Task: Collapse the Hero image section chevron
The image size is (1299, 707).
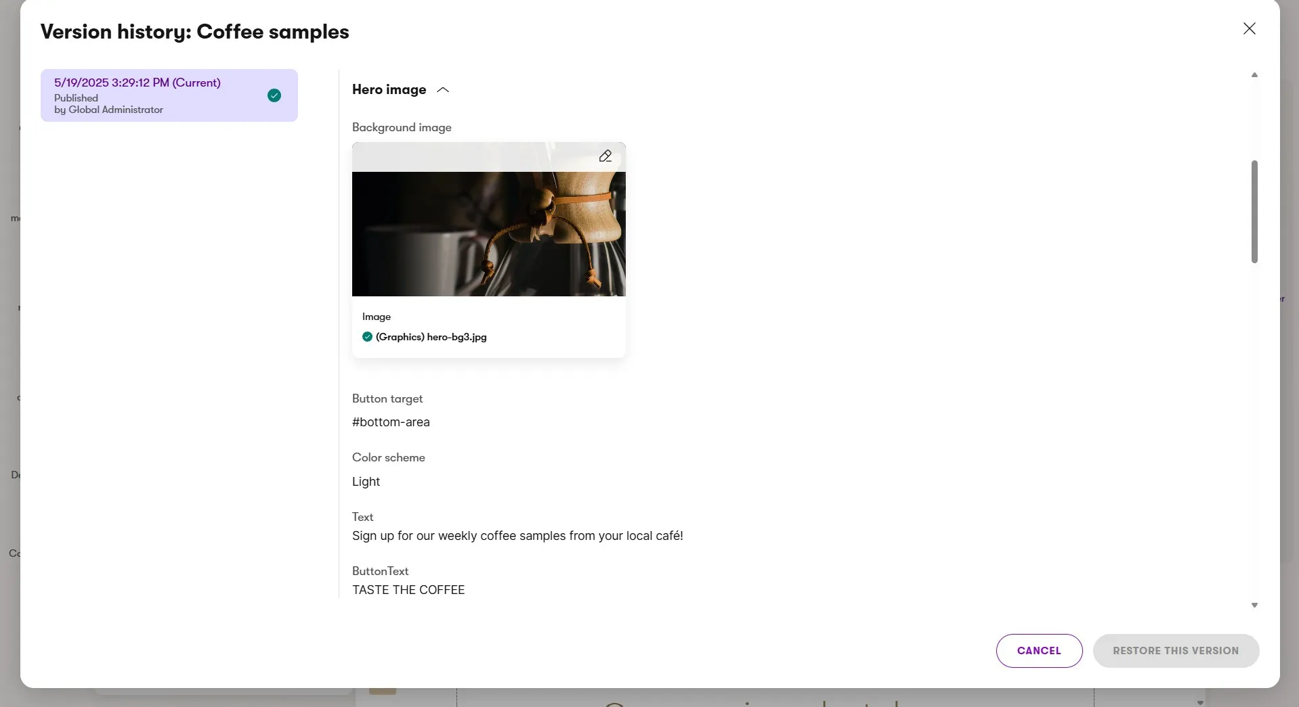Action: [443, 90]
